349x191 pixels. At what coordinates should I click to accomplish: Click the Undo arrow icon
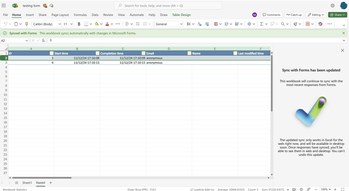6,24
